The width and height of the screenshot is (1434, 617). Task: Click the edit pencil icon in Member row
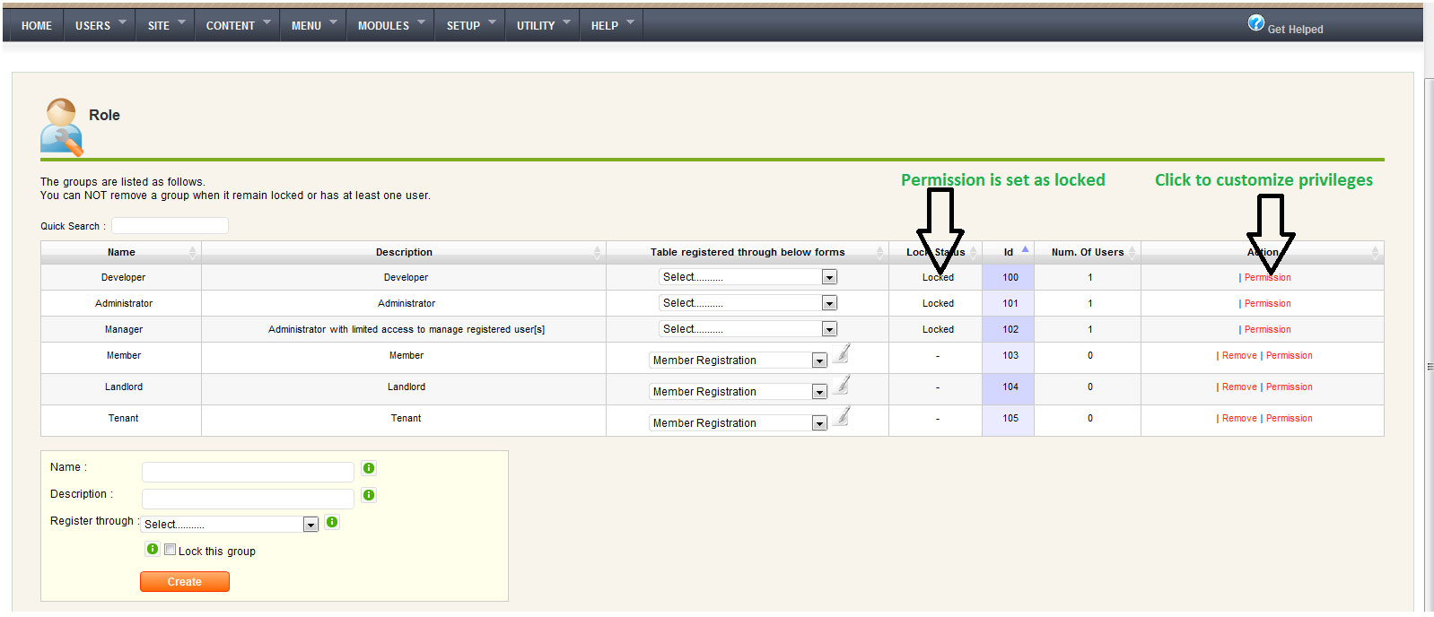click(x=841, y=355)
